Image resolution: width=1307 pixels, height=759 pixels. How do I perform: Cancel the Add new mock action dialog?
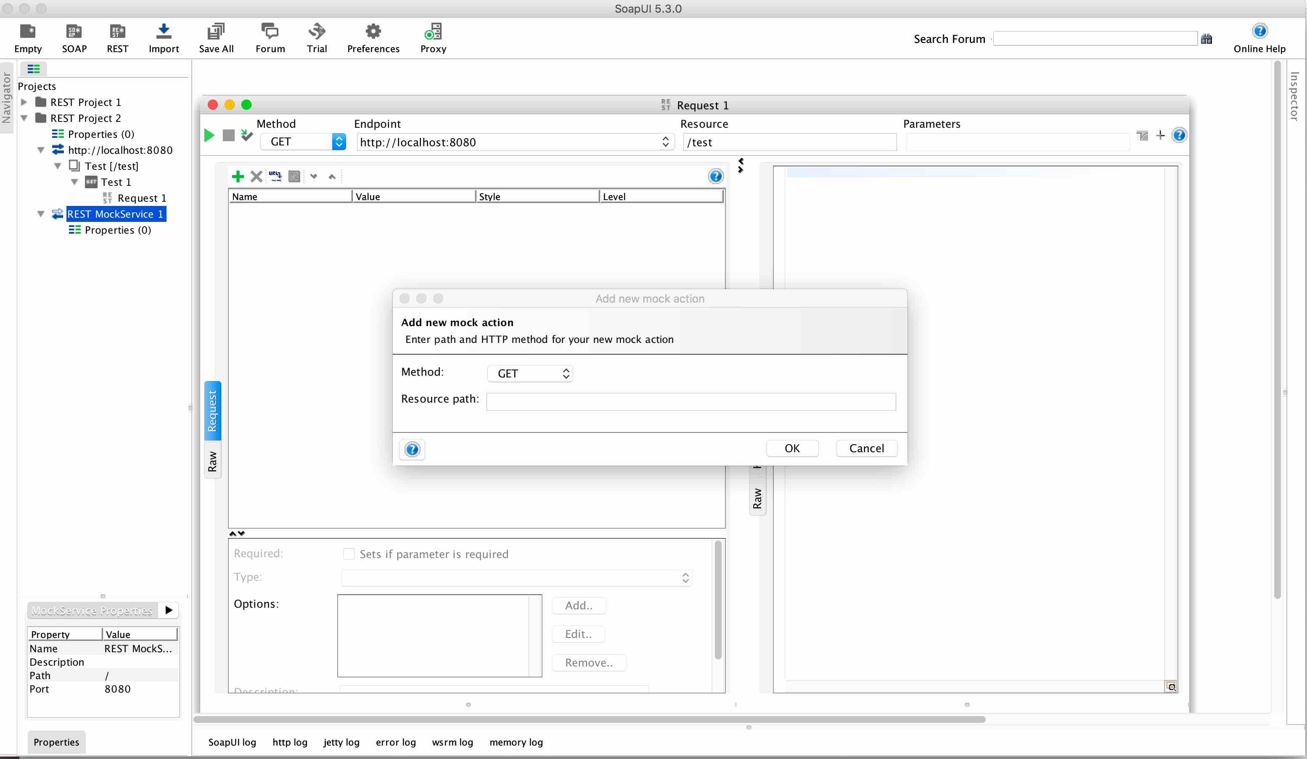point(867,448)
